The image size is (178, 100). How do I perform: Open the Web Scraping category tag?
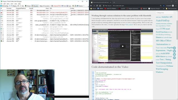coord(162,69)
